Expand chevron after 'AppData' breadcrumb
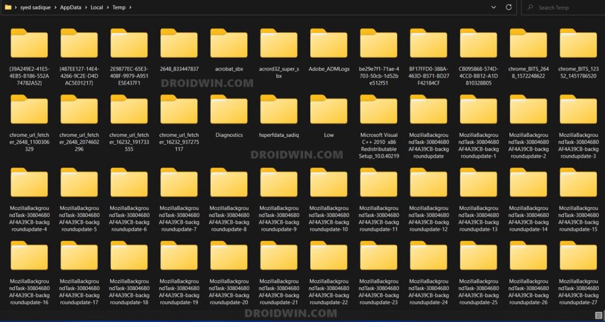Image resolution: width=605 pixels, height=322 pixels. pos(86,7)
